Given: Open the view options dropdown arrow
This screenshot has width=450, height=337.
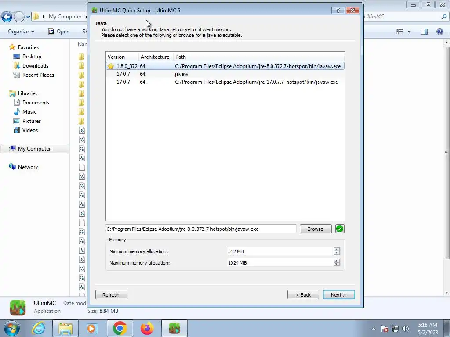Looking at the screenshot, I should (x=409, y=32).
